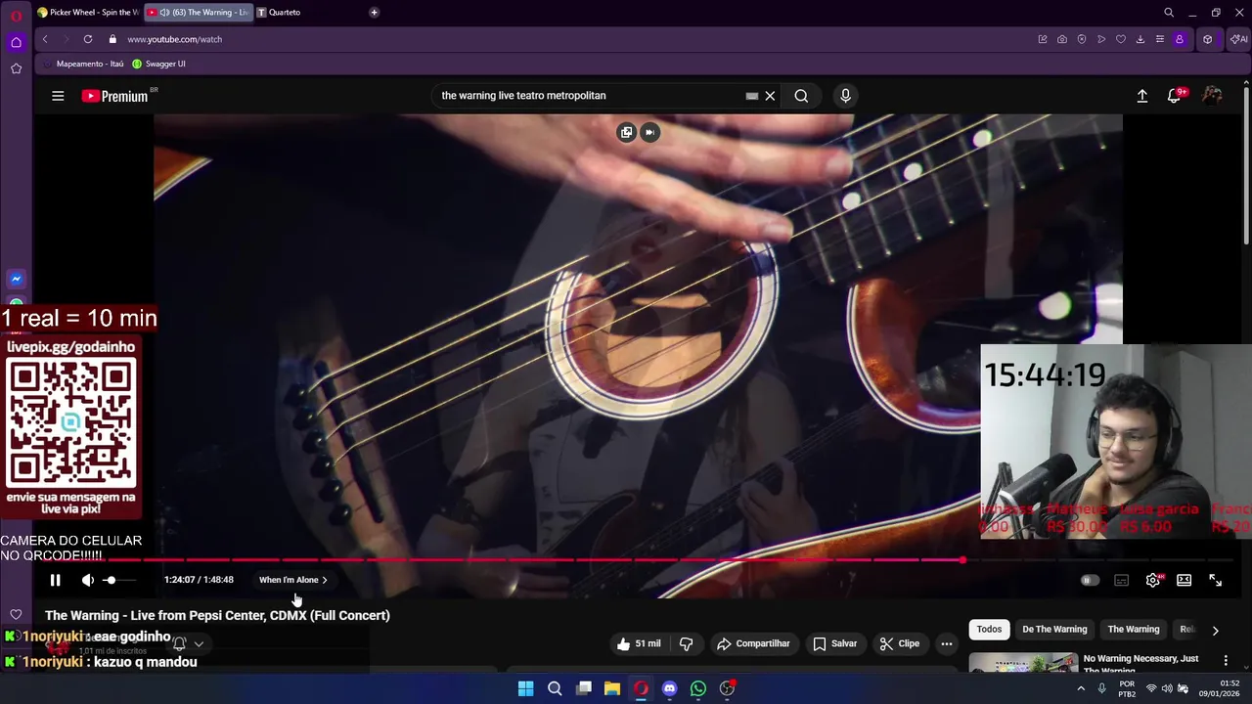The width and height of the screenshot is (1252, 704).
Task: Open Opera easy setup sliders
Action: click(x=1160, y=39)
